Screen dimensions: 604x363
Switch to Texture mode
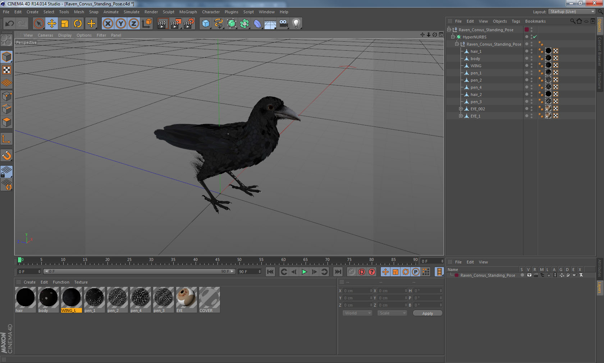click(6, 70)
